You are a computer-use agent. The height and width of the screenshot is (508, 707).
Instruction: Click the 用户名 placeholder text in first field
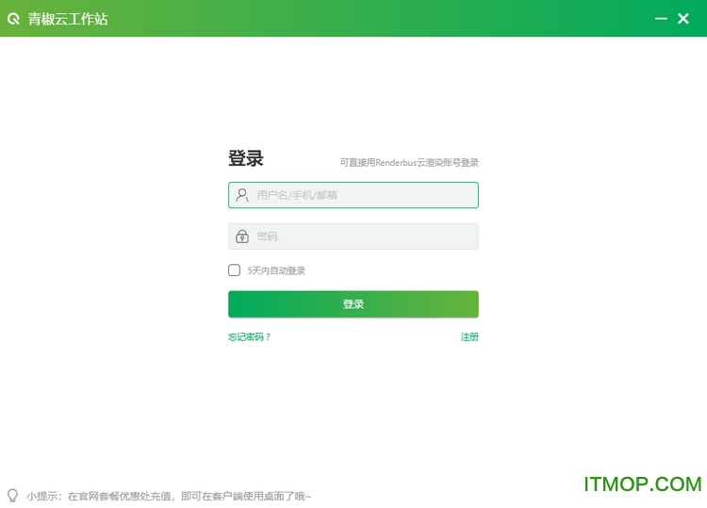point(297,195)
